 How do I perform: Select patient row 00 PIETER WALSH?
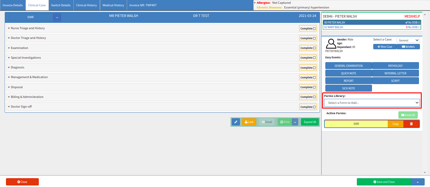[372, 23]
